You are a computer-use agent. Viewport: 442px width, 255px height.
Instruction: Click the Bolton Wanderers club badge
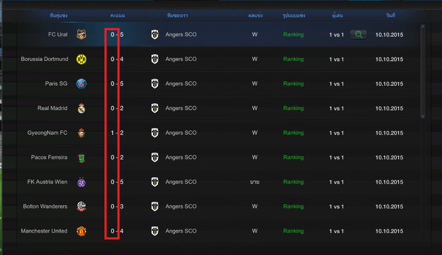(81, 207)
